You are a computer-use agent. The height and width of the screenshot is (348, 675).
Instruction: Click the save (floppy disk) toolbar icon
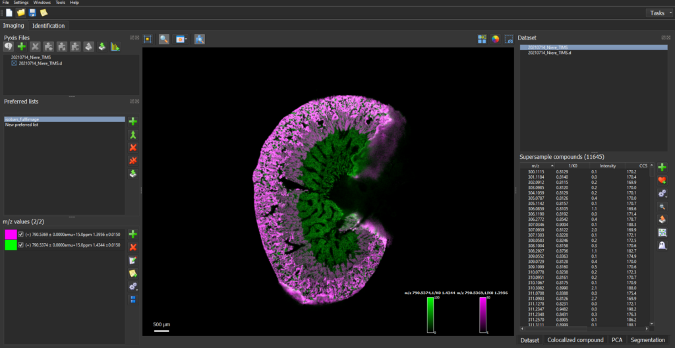pyautogui.click(x=32, y=13)
